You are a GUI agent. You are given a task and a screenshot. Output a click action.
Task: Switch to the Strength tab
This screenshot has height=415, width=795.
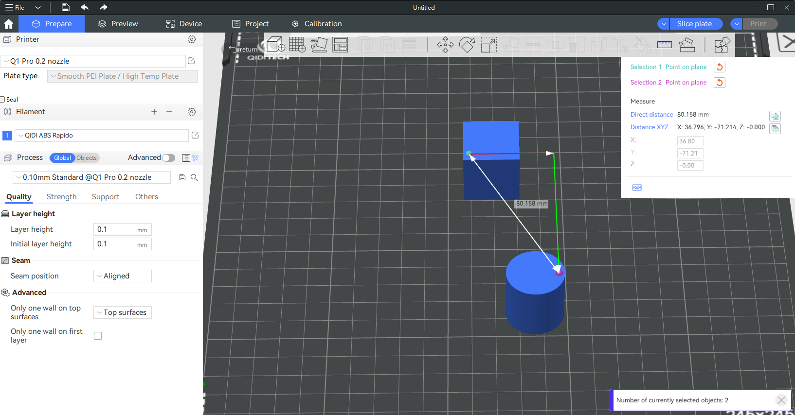coord(61,197)
